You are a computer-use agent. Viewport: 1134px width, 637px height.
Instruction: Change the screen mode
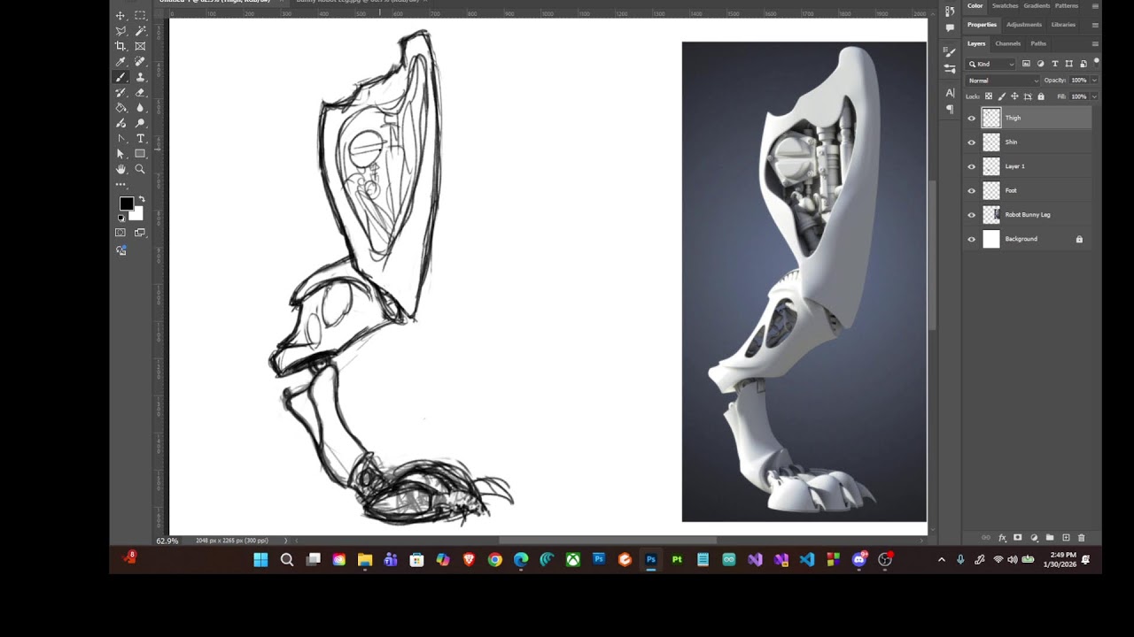140,233
